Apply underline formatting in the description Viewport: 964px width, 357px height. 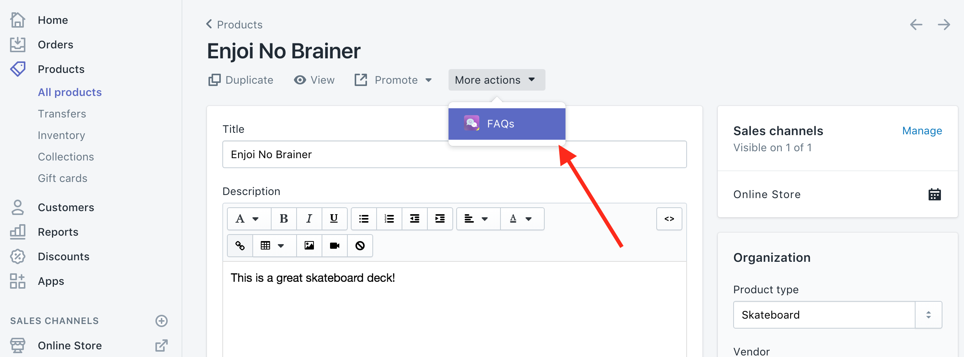[334, 219]
